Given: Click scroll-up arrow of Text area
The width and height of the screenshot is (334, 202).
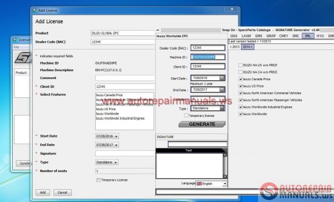Looking at the screenshot, I should [225, 155].
